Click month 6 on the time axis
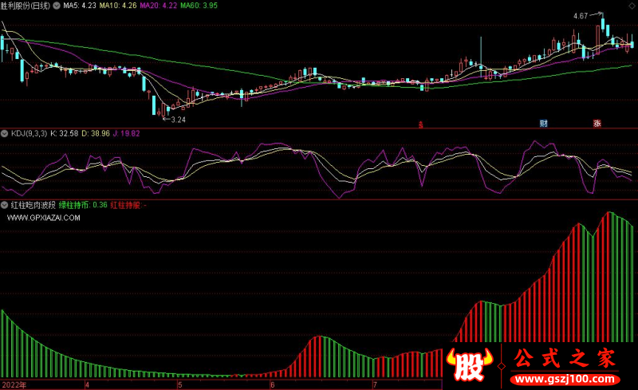This screenshot has width=638, height=390. [272, 384]
